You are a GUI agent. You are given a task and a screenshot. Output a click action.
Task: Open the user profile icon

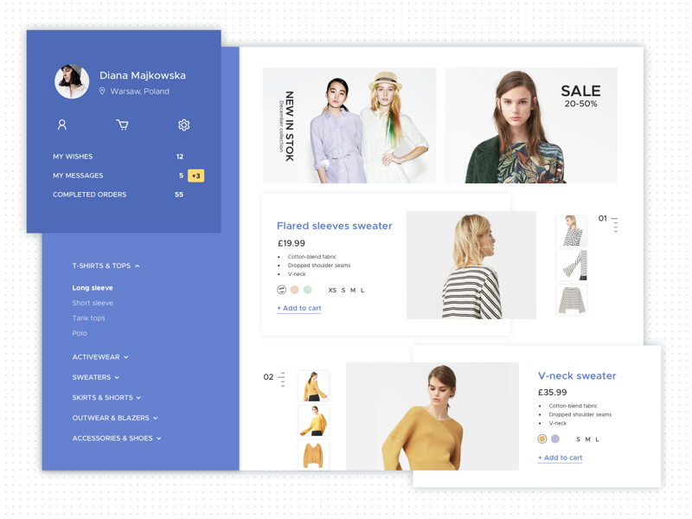62,125
